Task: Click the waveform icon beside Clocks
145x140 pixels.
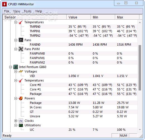Action: coord(21,121)
